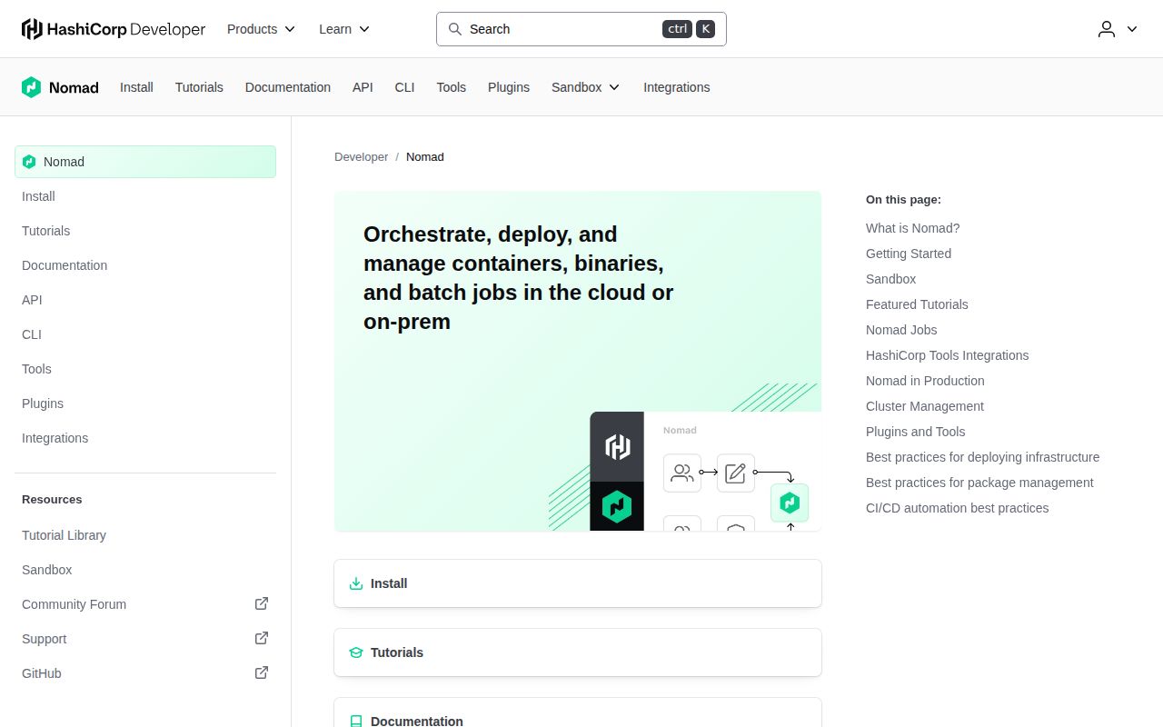Image resolution: width=1163 pixels, height=727 pixels.
Task: Open the user account menu
Action: (1118, 29)
